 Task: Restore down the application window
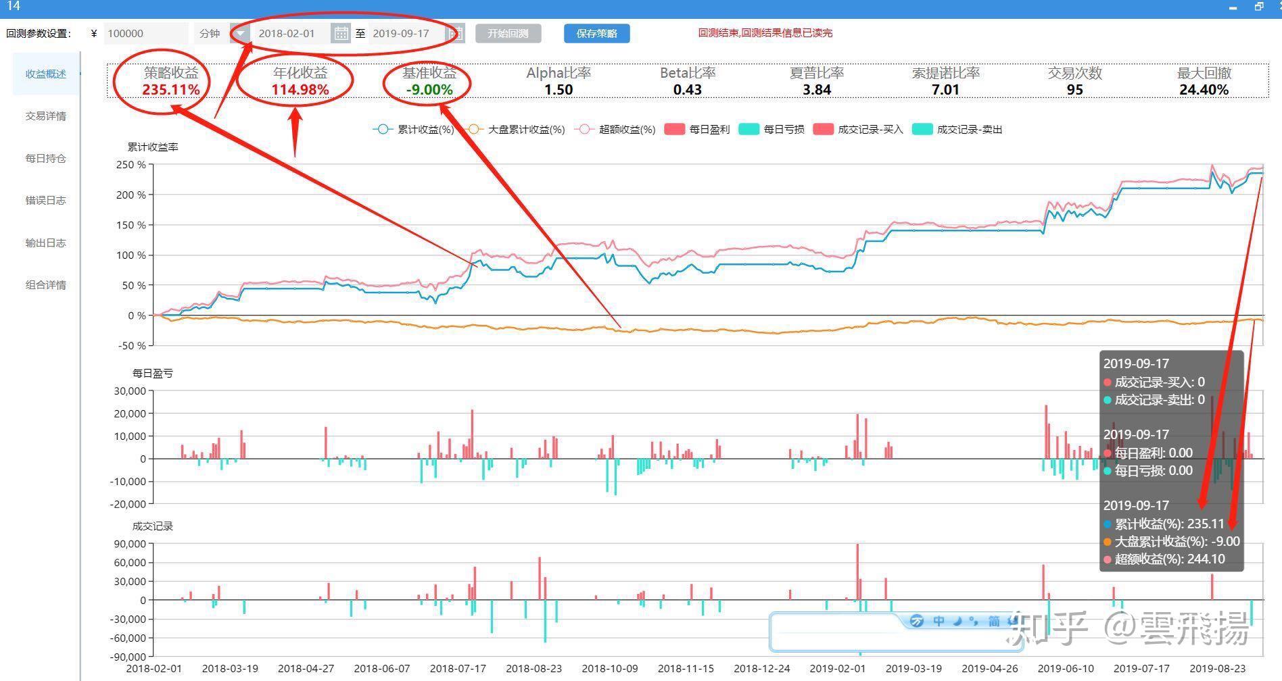point(1259,6)
